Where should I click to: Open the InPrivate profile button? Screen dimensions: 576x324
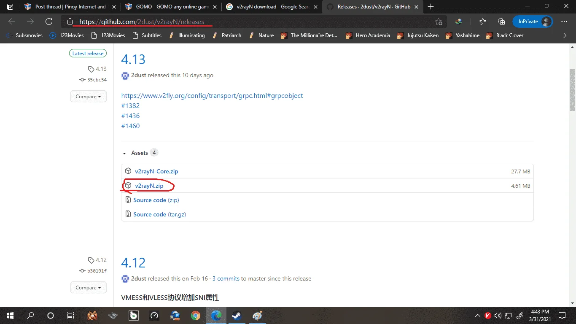pos(533,22)
